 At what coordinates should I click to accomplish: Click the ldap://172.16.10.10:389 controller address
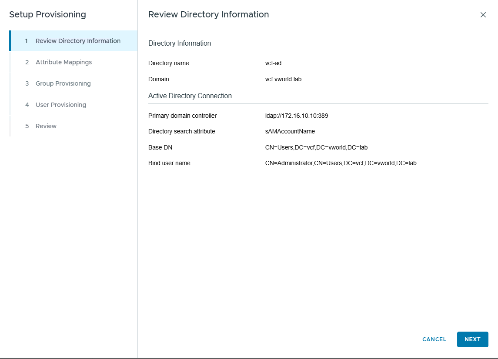(x=294, y=116)
